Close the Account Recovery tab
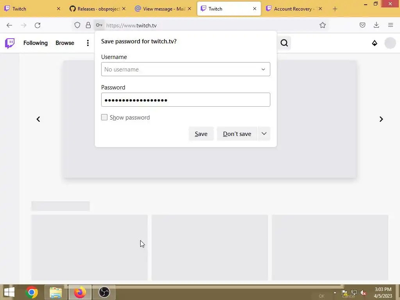Image resolution: width=400 pixels, height=300 pixels. (x=320, y=9)
